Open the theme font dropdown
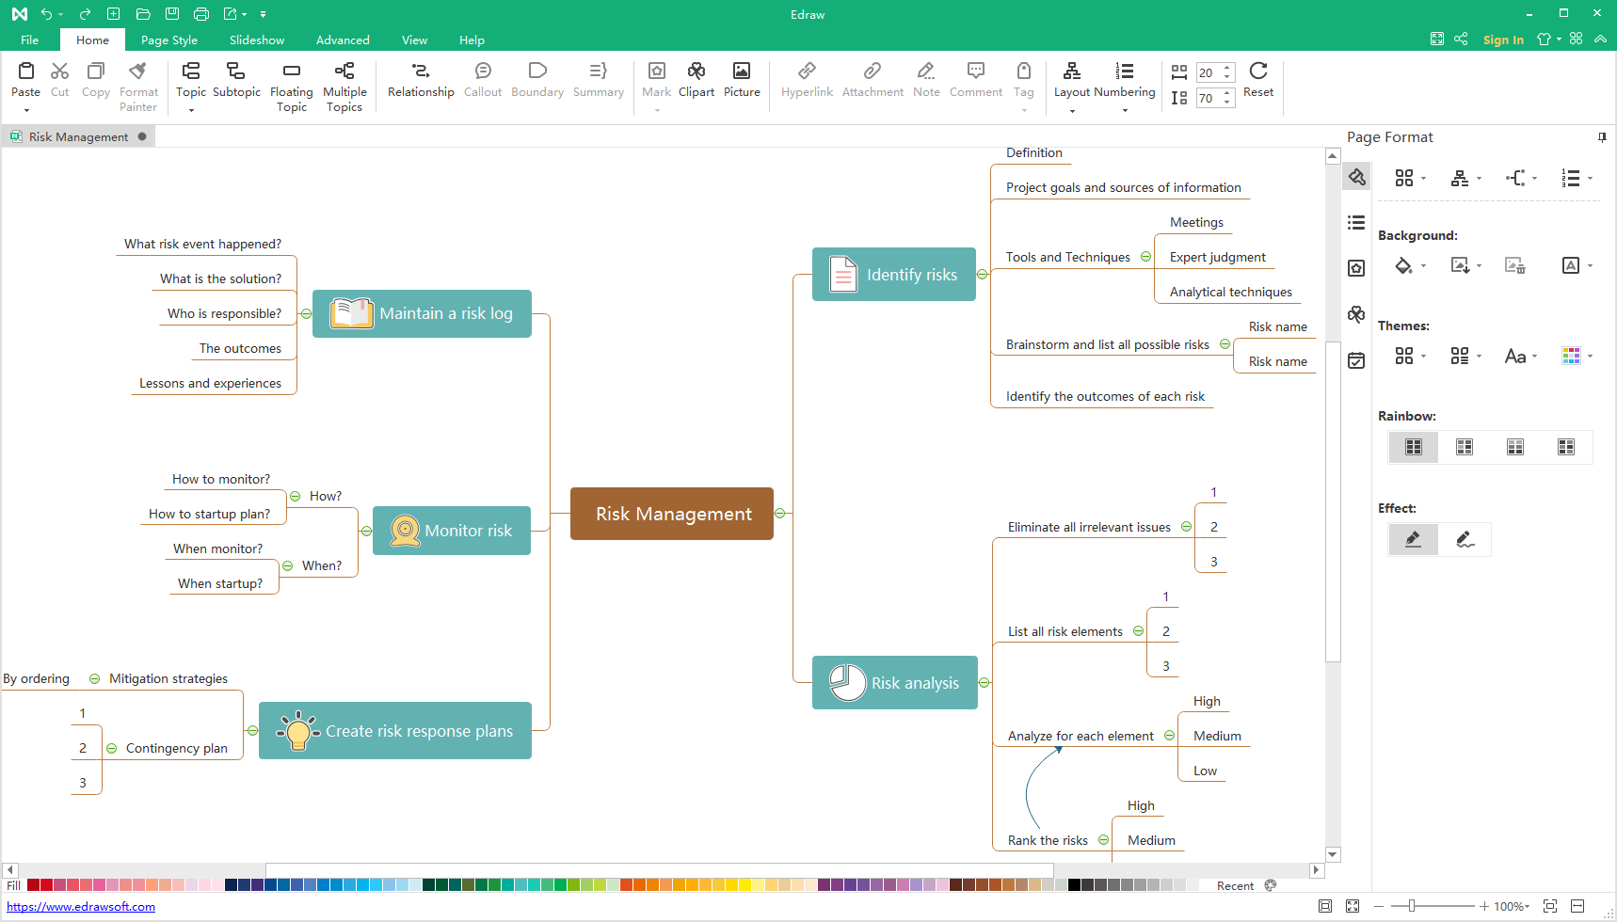 pos(1520,357)
